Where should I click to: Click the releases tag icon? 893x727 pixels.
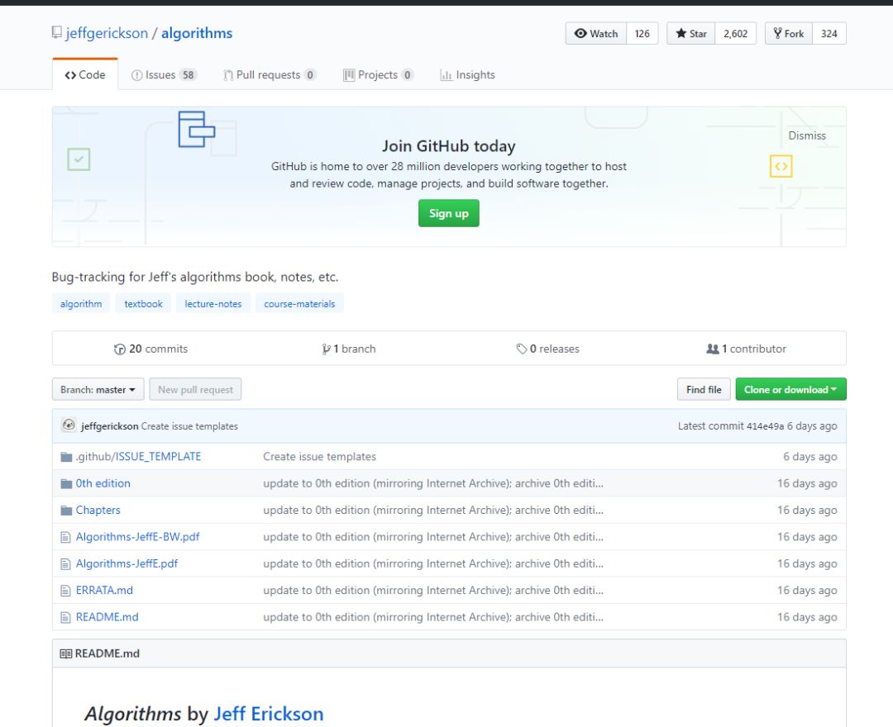(522, 349)
